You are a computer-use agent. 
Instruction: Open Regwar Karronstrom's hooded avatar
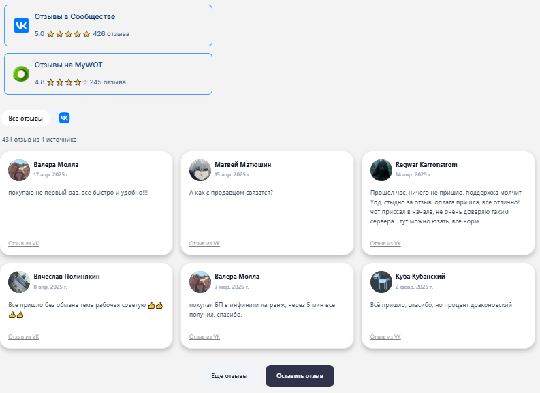pyautogui.click(x=381, y=170)
